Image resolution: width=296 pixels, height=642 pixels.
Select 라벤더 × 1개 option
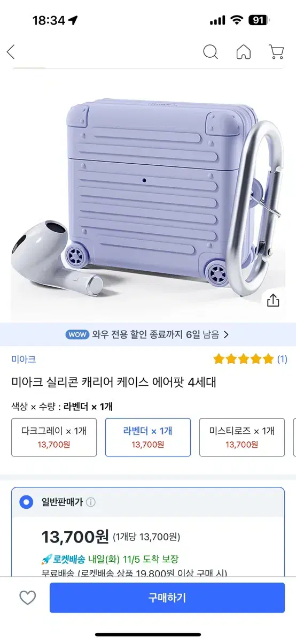(148, 437)
